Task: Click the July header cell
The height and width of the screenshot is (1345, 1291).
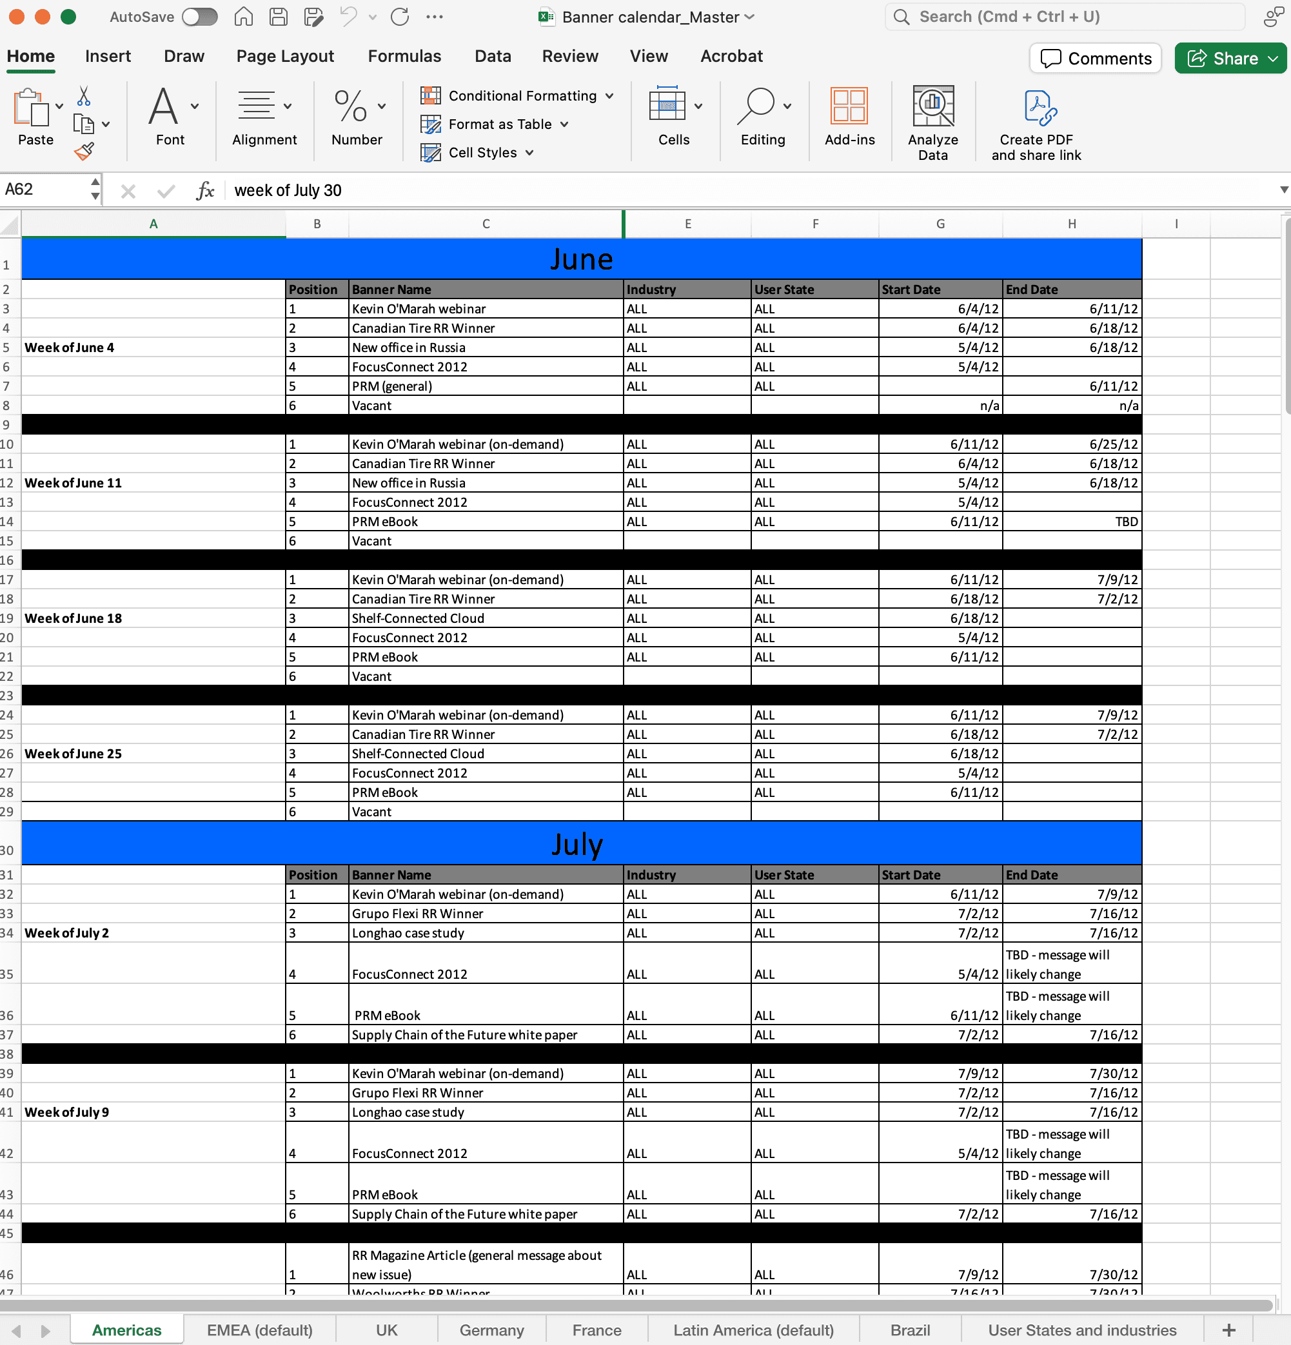Action: [581, 844]
